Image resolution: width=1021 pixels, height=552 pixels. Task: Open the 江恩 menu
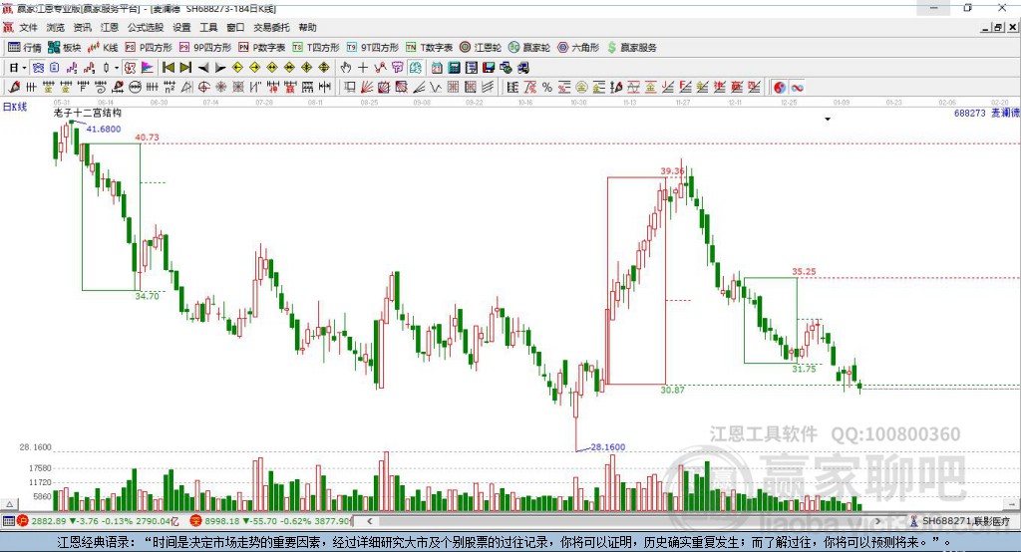coord(110,27)
